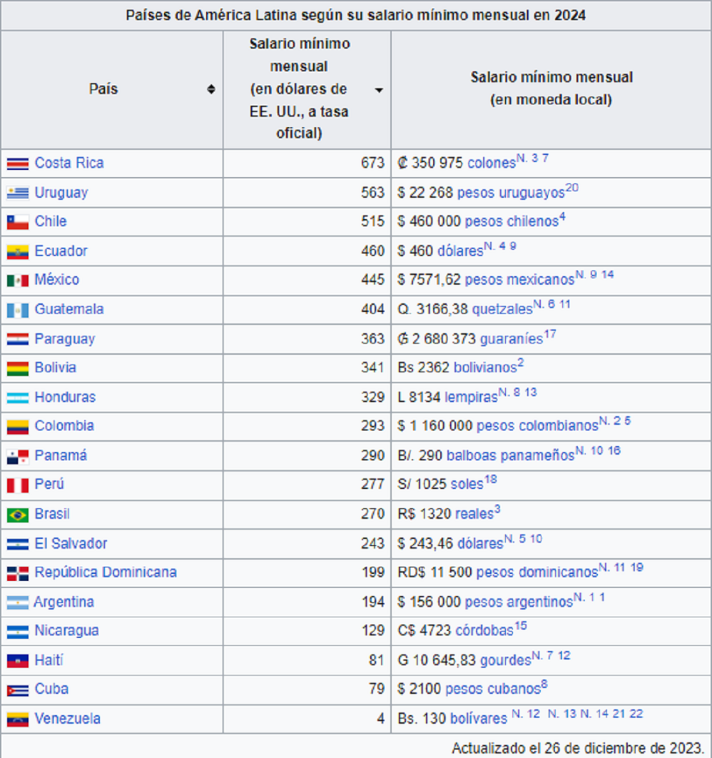This screenshot has height=758, width=712.
Task: Open the Honduras link
Action: 65,398
